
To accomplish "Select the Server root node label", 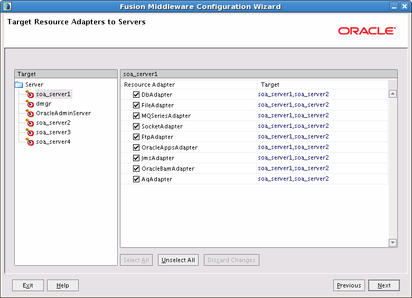I will click(x=34, y=85).
